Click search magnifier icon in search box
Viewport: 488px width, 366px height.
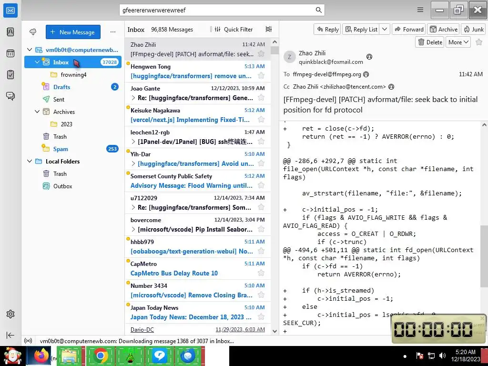pos(318,10)
